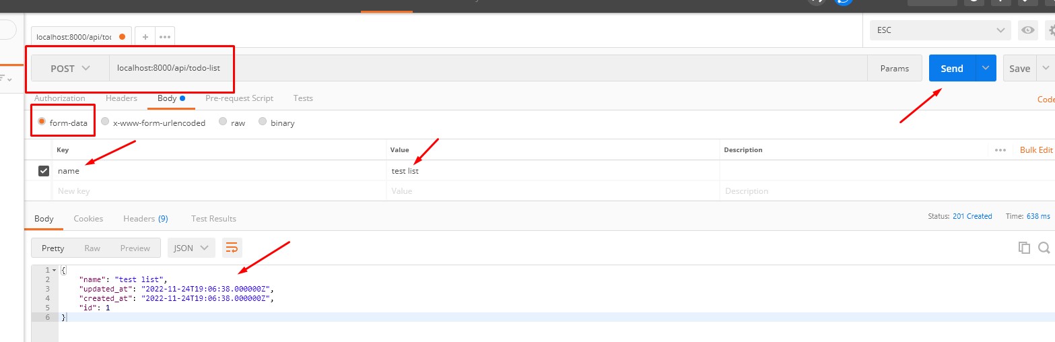Click the Bulk Edit link
The height and width of the screenshot is (342, 1055).
(x=1035, y=150)
